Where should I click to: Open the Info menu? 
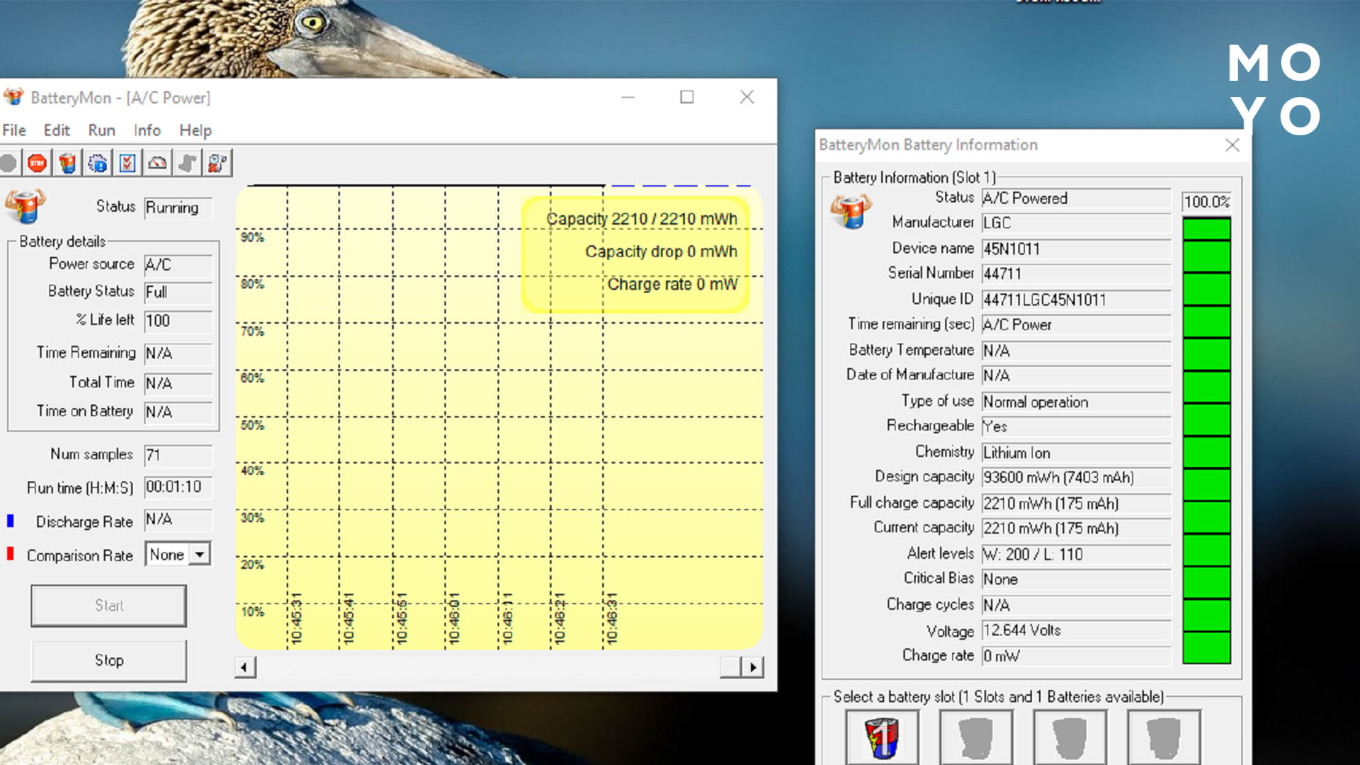(147, 130)
